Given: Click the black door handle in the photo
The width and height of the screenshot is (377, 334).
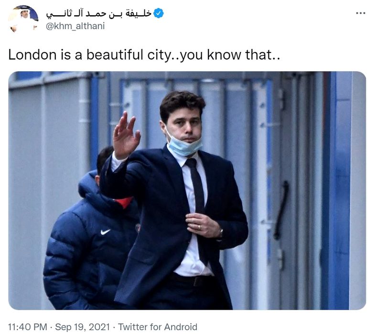Looking at the screenshot, I should (281, 210).
